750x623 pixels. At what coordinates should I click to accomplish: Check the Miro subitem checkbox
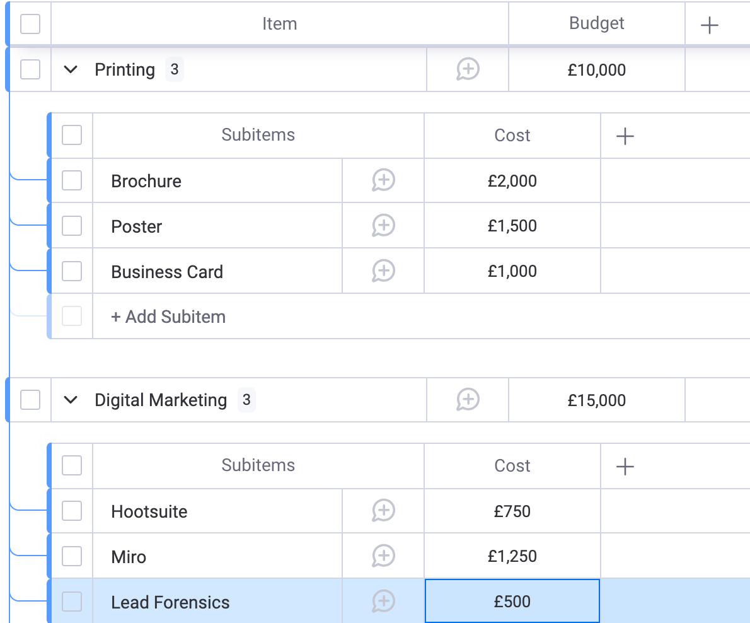pyautogui.click(x=72, y=556)
